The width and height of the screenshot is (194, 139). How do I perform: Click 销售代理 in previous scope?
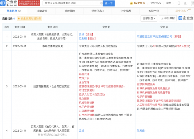[84, 74]
